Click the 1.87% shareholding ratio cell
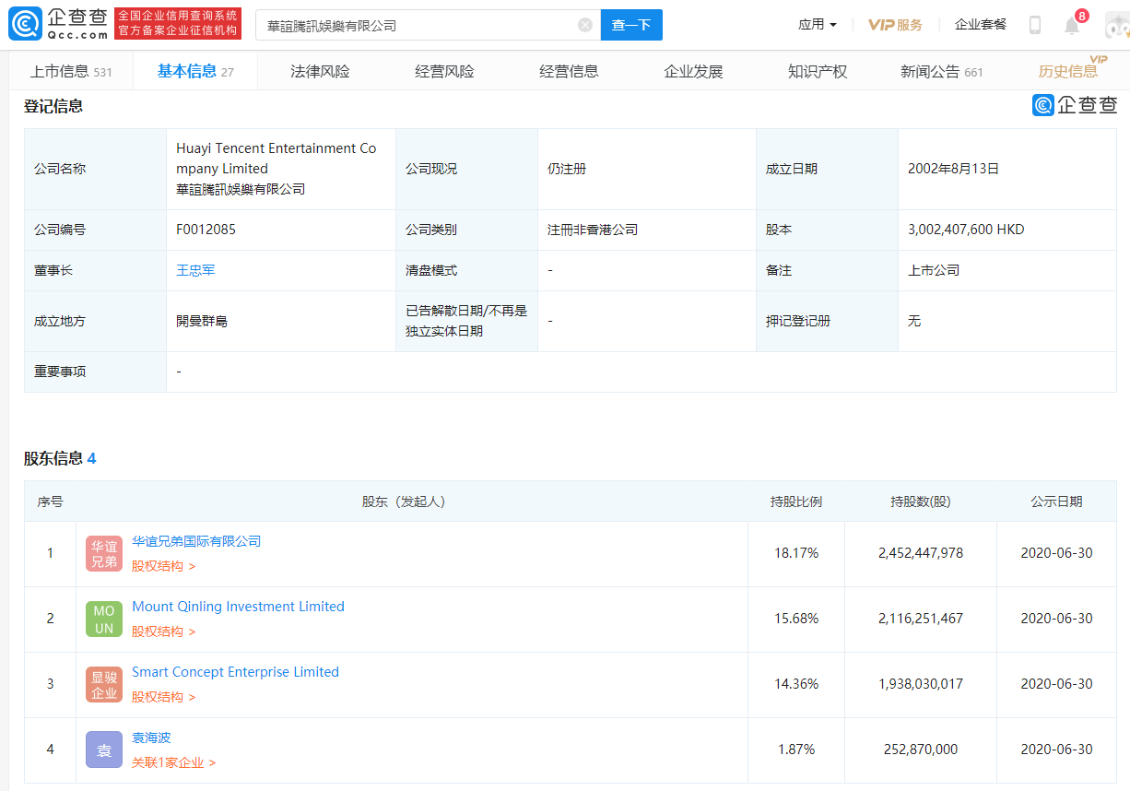This screenshot has width=1130, height=791. 796,750
